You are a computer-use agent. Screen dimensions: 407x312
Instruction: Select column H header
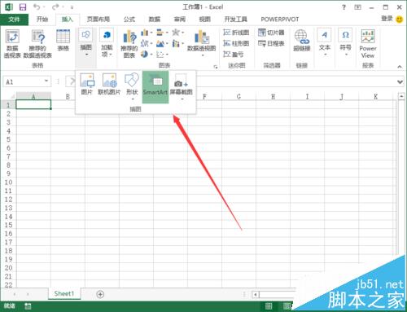point(273,96)
